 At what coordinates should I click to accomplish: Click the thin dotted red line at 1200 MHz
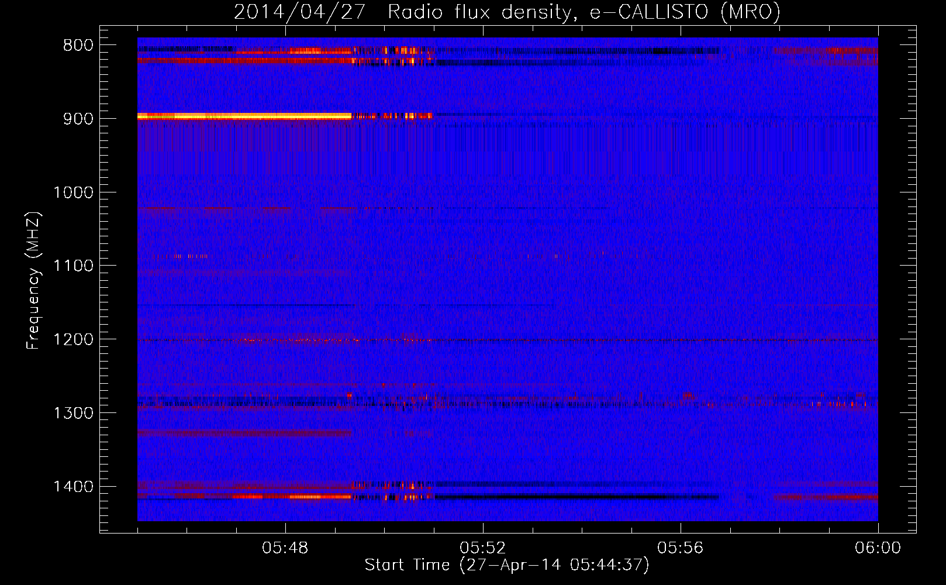pyautogui.click(x=507, y=340)
